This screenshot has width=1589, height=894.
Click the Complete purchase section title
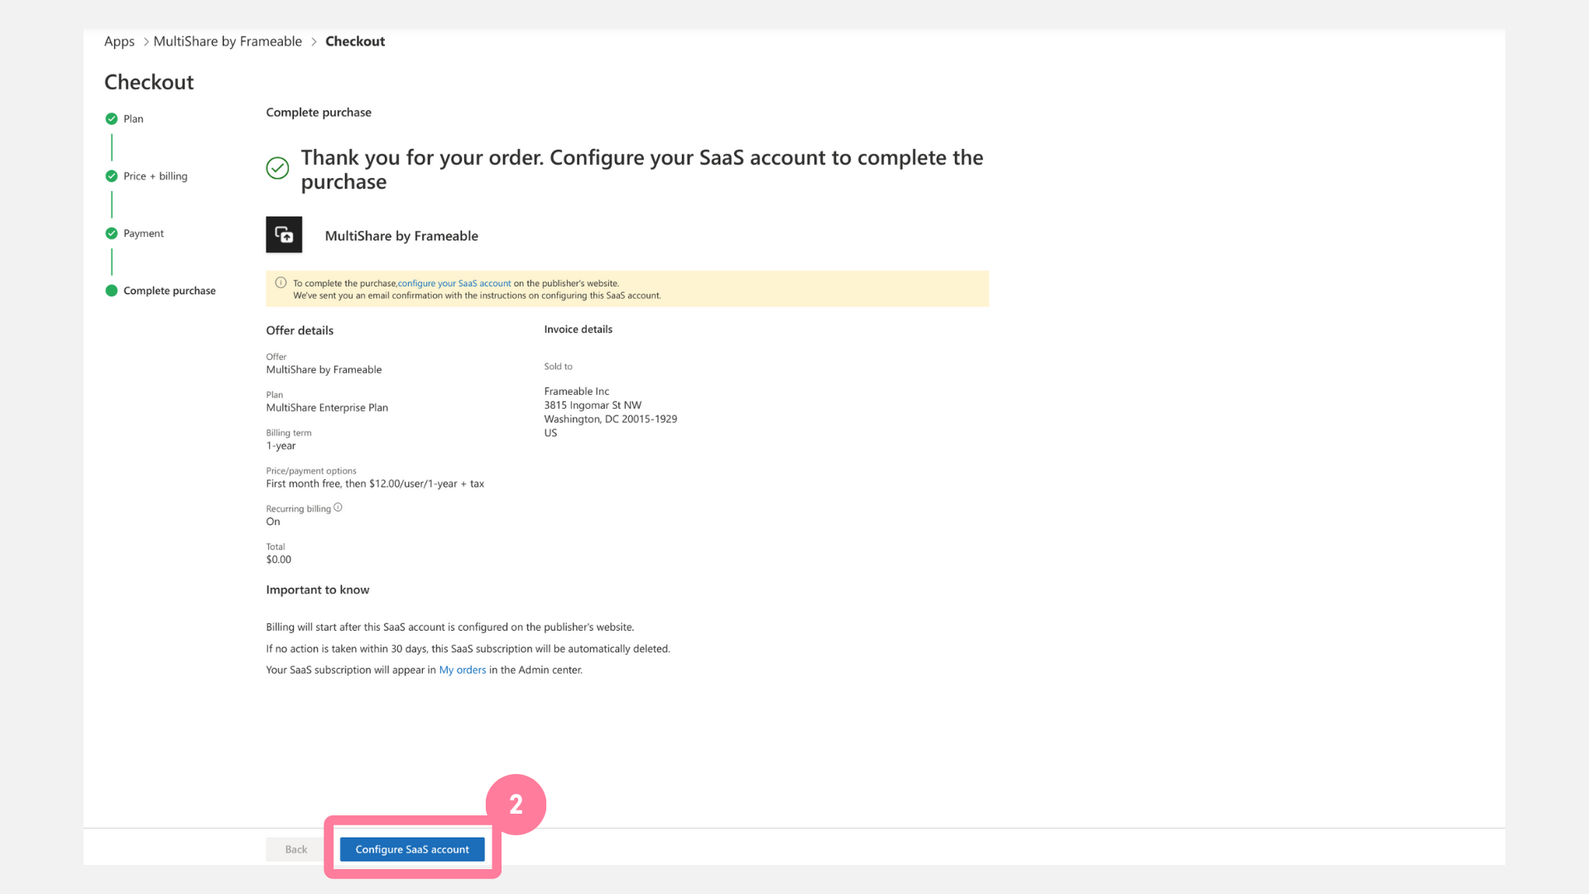tap(319, 113)
